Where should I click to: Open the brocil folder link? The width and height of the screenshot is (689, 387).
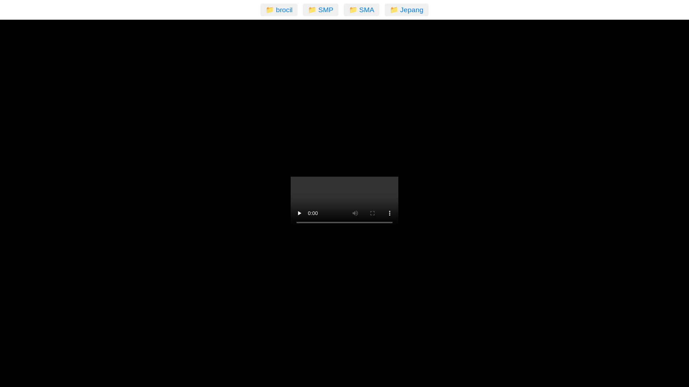(279, 10)
